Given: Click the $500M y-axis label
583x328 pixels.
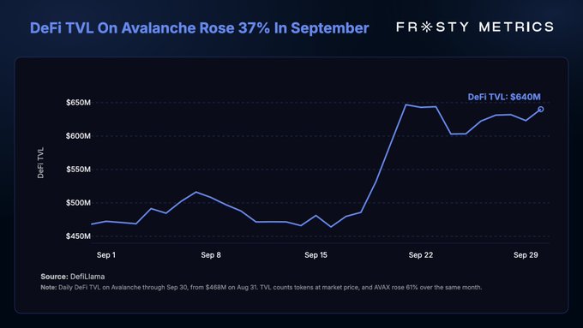Looking at the screenshot, I should [x=78, y=203].
